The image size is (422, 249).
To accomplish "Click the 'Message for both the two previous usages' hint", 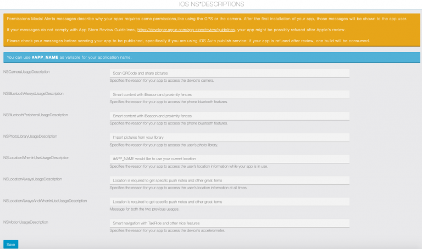I will coord(144,209).
